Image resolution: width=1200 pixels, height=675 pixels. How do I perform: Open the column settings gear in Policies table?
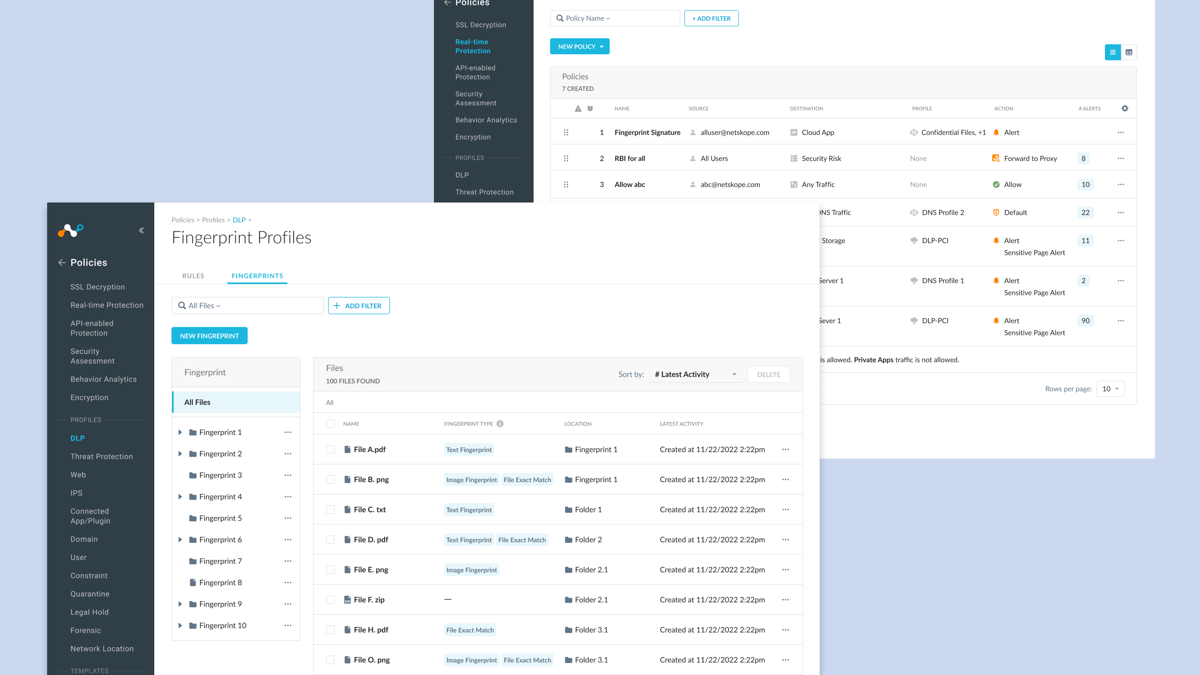point(1125,108)
